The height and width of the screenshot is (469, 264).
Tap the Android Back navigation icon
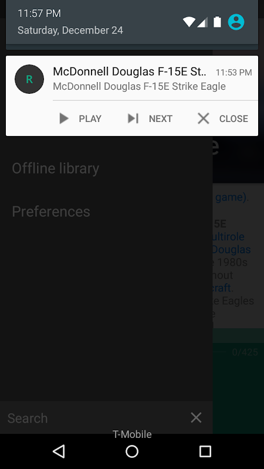point(59,451)
